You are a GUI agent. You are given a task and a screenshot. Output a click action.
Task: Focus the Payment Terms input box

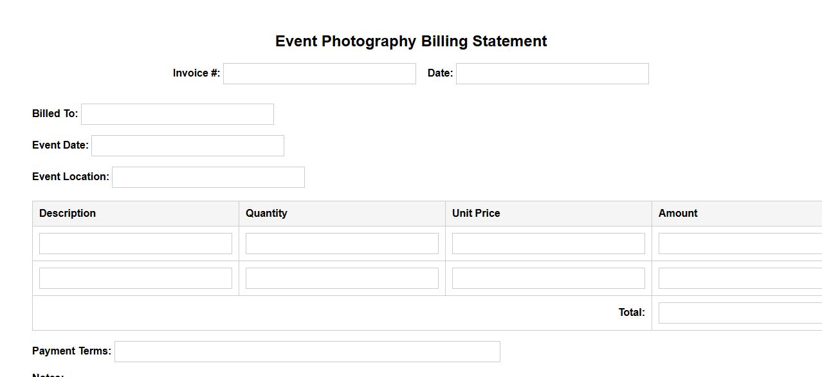coord(307,351)
